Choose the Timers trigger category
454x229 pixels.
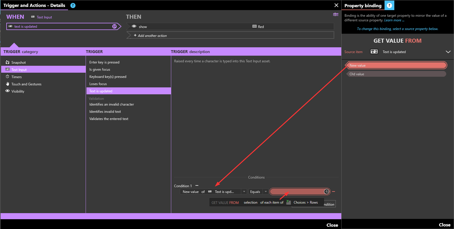pos(16,77)
